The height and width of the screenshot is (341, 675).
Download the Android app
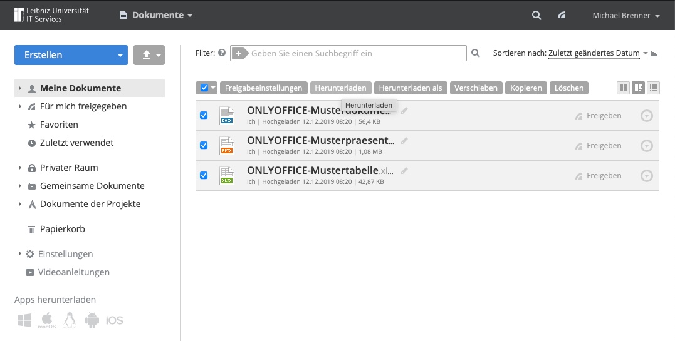92,320
